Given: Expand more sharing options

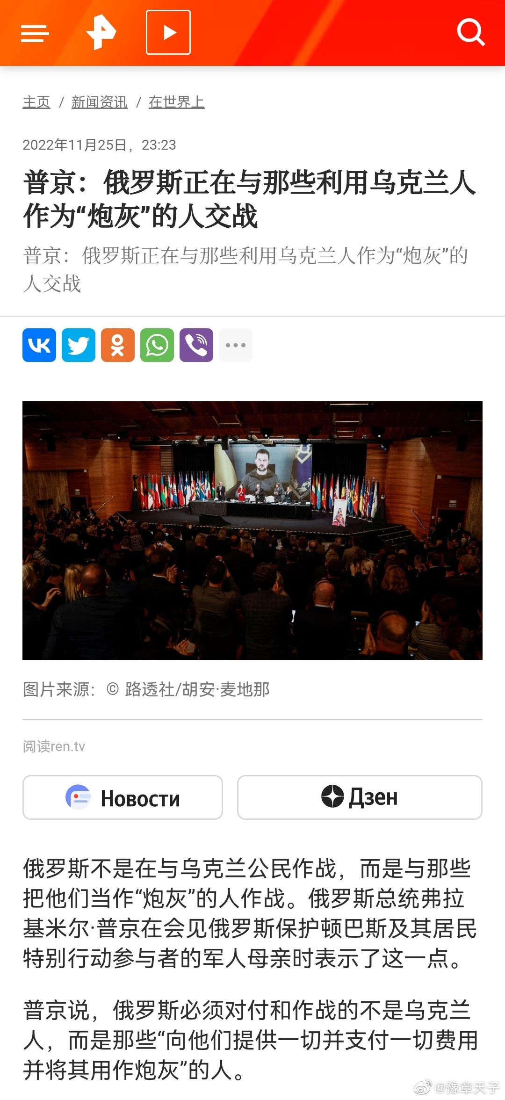Looking at the screenshot, I should click(x=236, y=345).
